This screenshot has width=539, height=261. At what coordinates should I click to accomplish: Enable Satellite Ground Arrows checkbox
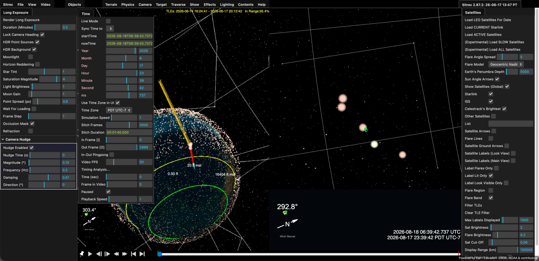point(507,146)
